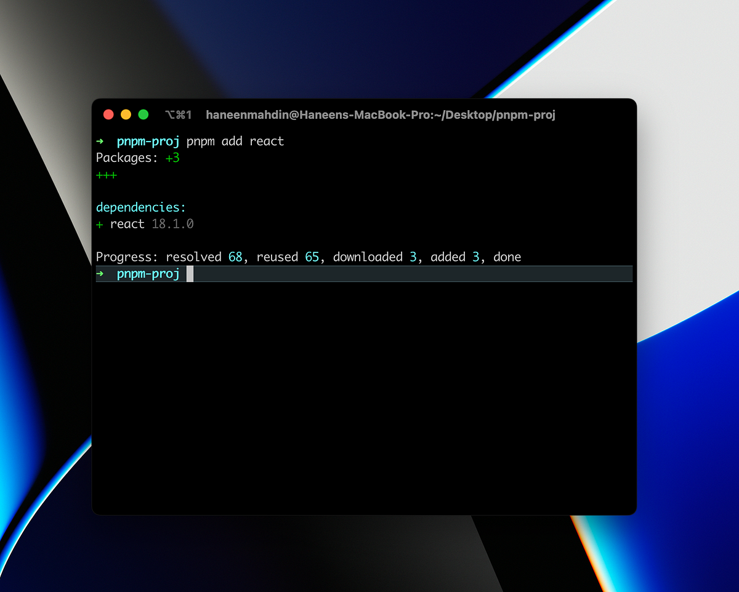The image size is (739, 592).
Task: Select the react package name
Action: coord(127,224)
